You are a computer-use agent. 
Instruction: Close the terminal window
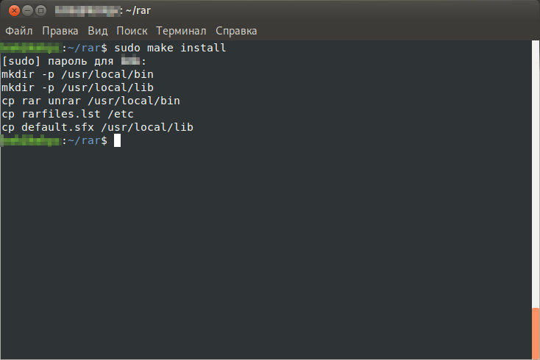(x=13, y=11)
